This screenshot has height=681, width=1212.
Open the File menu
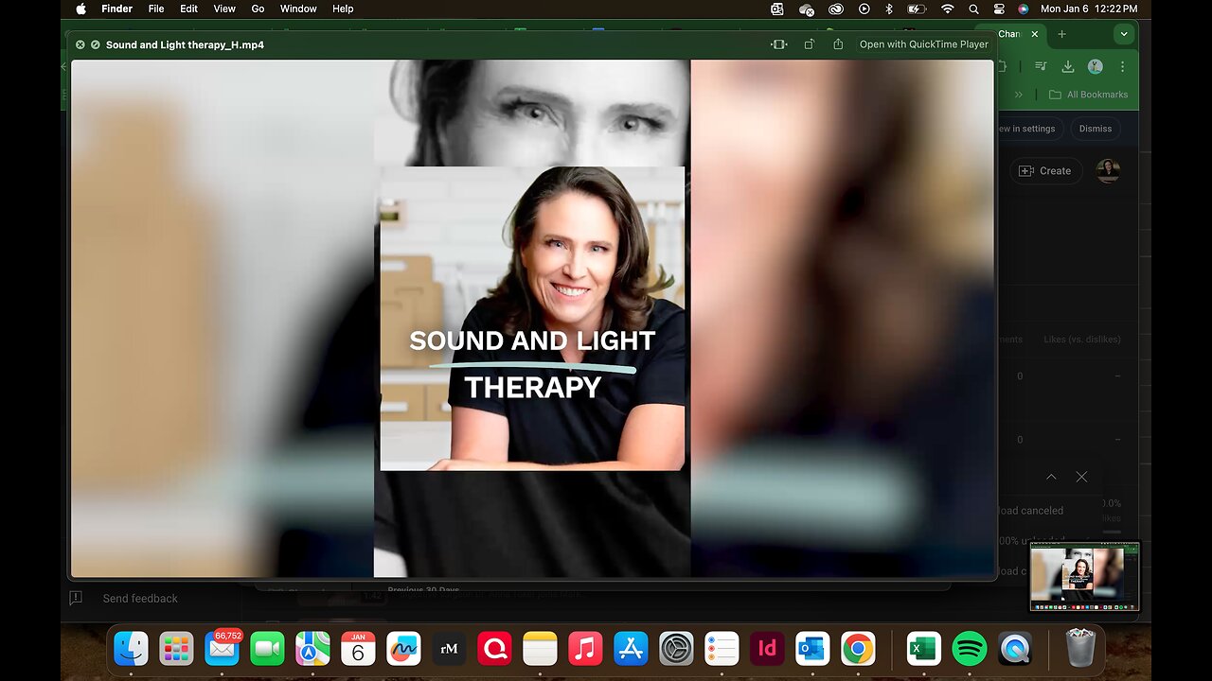(x=156, y=9)
